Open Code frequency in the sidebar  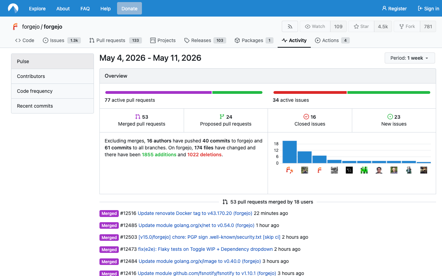tap(52, 91)
